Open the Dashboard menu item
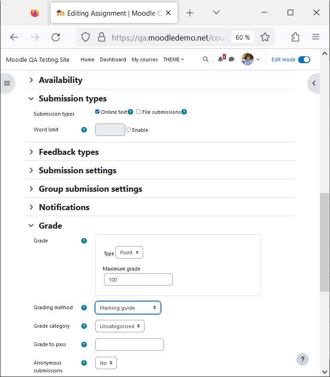 [x=113, y=59]
